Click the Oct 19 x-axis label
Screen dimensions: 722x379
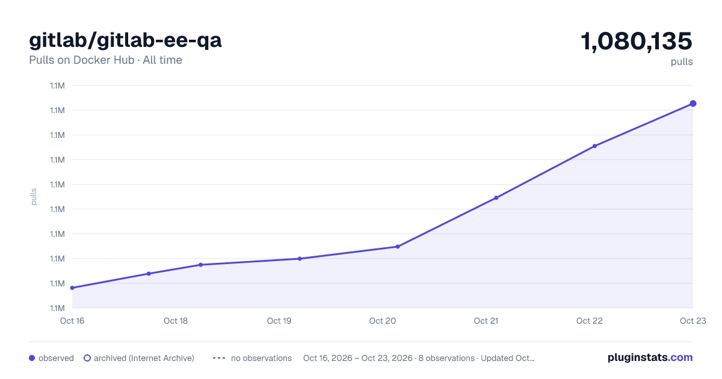[279, 321]
